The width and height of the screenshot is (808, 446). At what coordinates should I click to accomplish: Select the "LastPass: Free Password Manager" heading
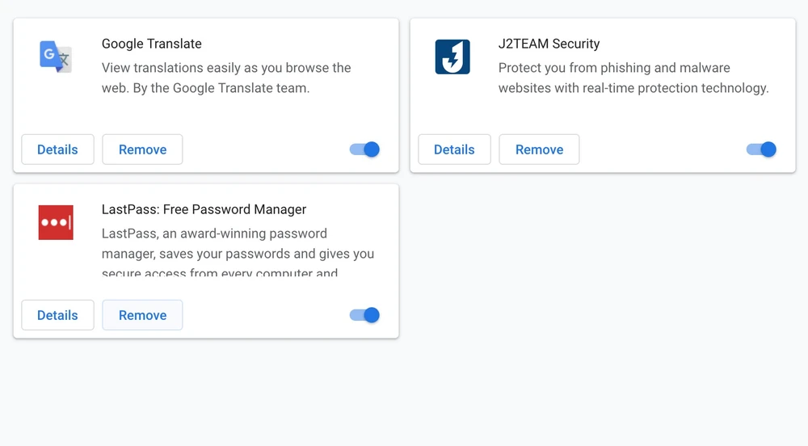[204, 209]
